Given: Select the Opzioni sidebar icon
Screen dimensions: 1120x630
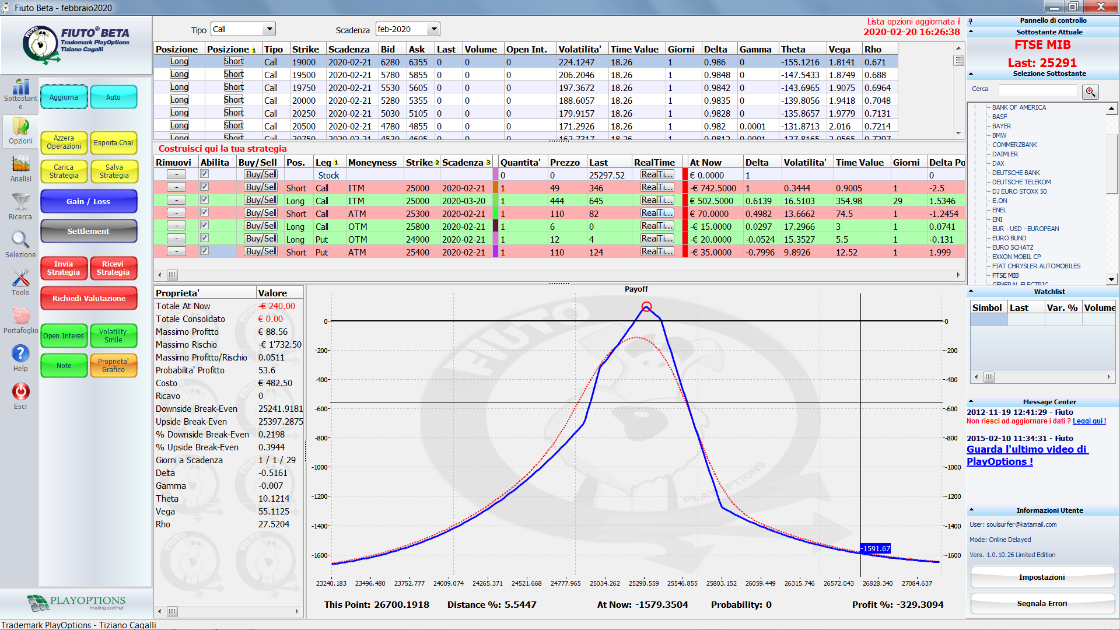Looking at the screenshot, I should click(x=20, y=127).
